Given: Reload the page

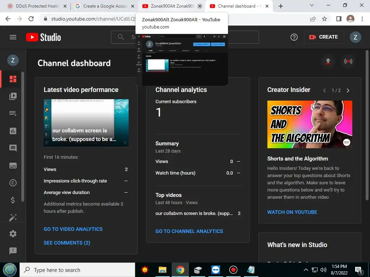Looking at the screenshot, I should (x=31, y=19).
